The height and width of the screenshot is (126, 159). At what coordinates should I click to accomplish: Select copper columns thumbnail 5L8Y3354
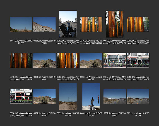pos(91,24)
